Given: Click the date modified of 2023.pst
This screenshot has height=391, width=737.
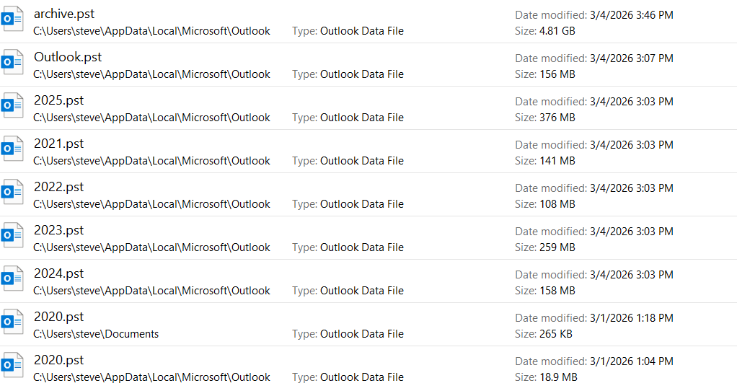Looking at the screenshot, I should click(594, 232).
